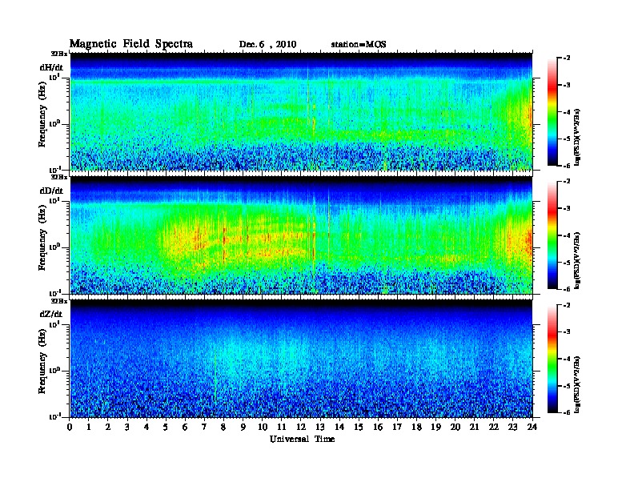Click hour tick label 0 on time axis
The image size is (634, 490).
tap(70, 428)
